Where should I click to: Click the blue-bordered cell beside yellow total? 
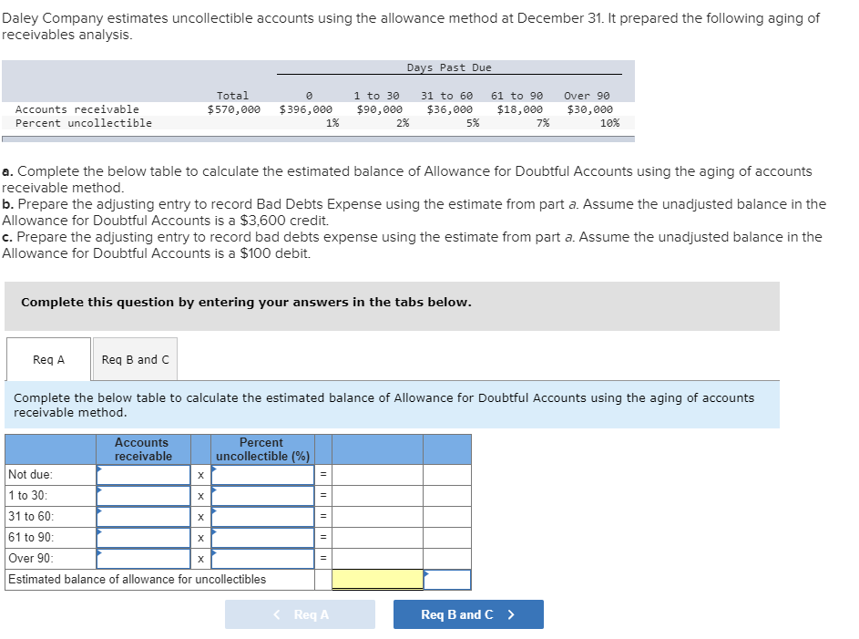pyautogui.click(x=447, y=579)
